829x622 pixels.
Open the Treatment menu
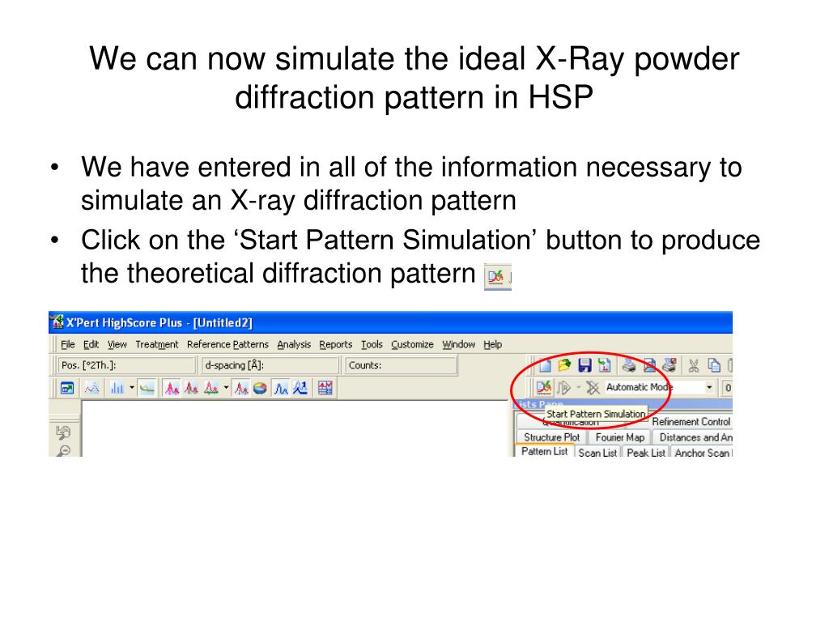[x=157, y=344]
